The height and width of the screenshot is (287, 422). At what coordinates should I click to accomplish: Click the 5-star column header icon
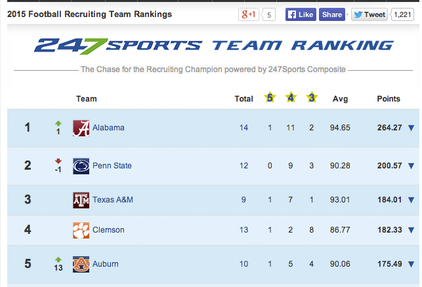(270, 98)
